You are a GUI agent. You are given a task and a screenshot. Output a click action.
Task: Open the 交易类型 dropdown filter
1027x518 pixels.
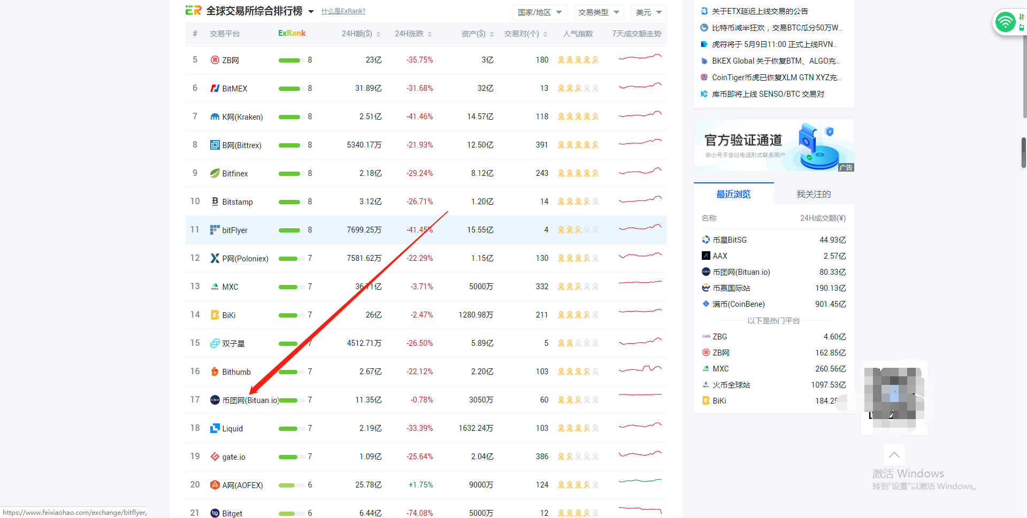(x=599, y=12)
